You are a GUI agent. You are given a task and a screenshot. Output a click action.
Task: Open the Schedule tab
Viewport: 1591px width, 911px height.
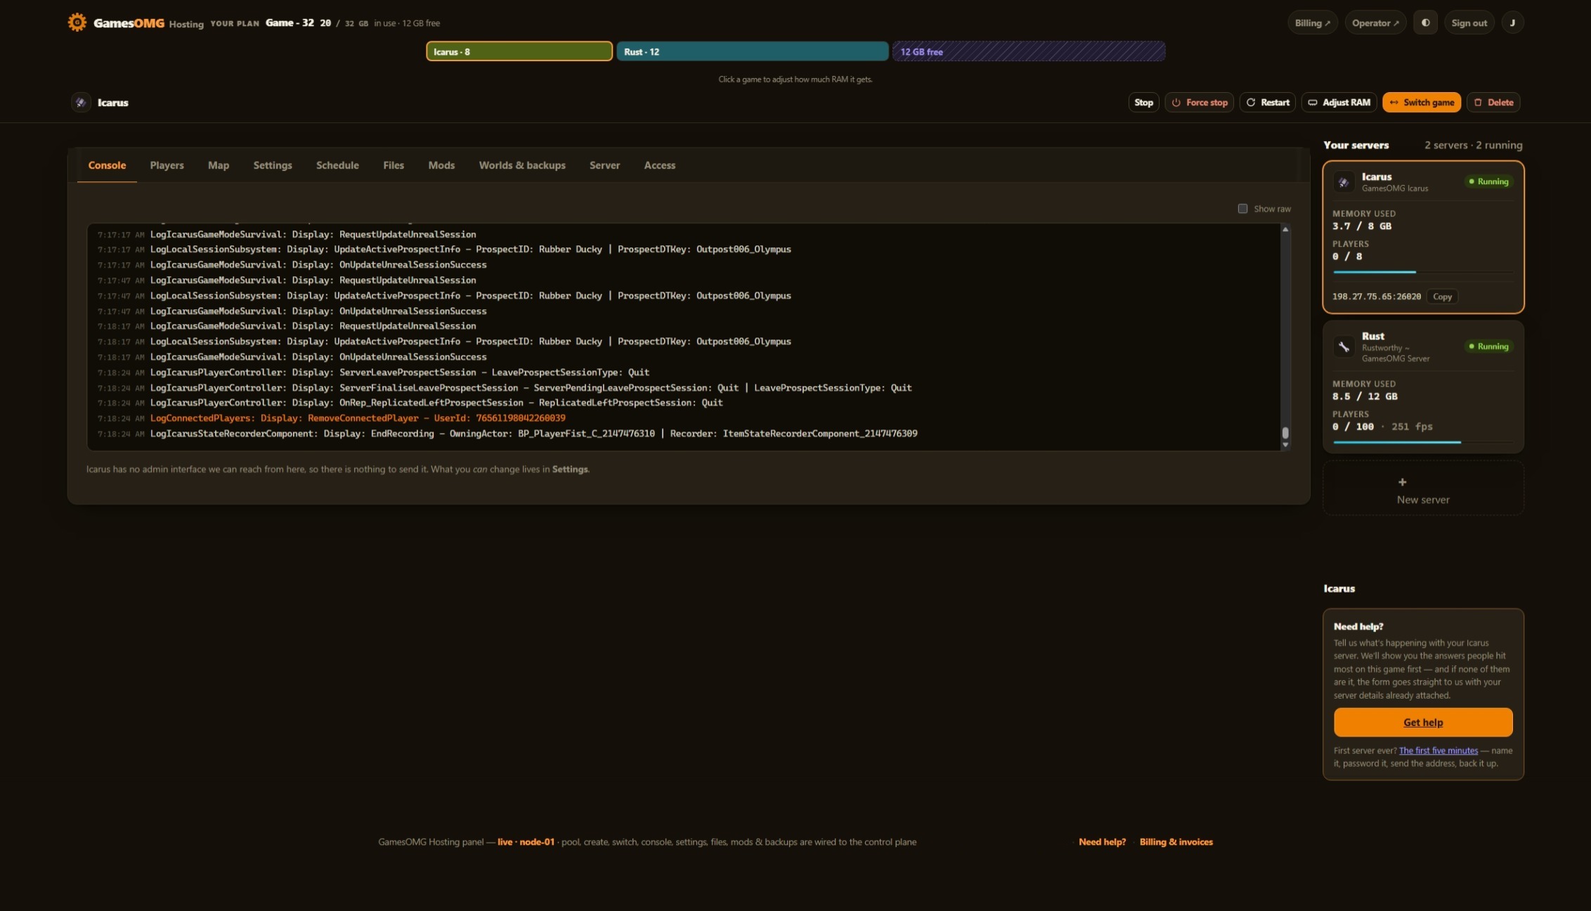click(x=337, y=165)
